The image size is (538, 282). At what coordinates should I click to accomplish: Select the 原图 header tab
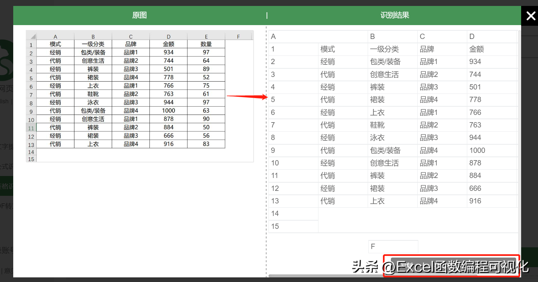point(139,15)
